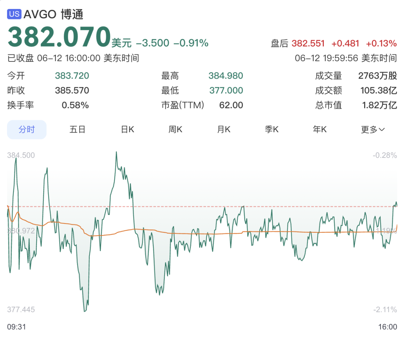403x340 pixels.
Task: Click the 今开 value 383.720
Action: (72, 76)
